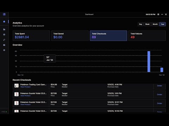
Task: Select the Year time range
Action: (x=163, y=24)
